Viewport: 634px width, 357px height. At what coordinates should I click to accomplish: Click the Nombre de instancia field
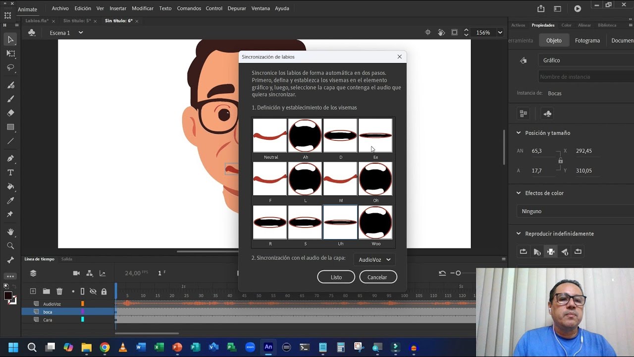pyautogui.click(x=587, y=77)
